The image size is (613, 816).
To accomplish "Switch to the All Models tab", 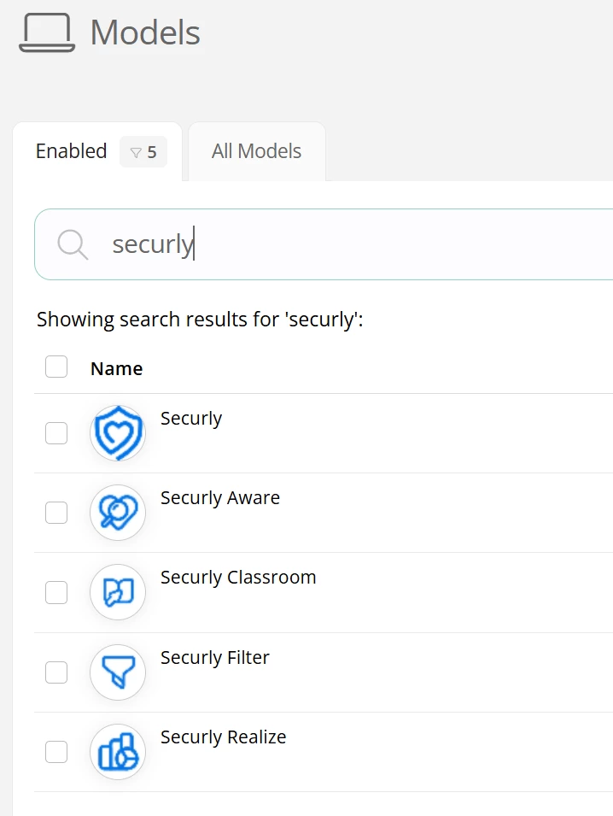I will pos(256,151).
